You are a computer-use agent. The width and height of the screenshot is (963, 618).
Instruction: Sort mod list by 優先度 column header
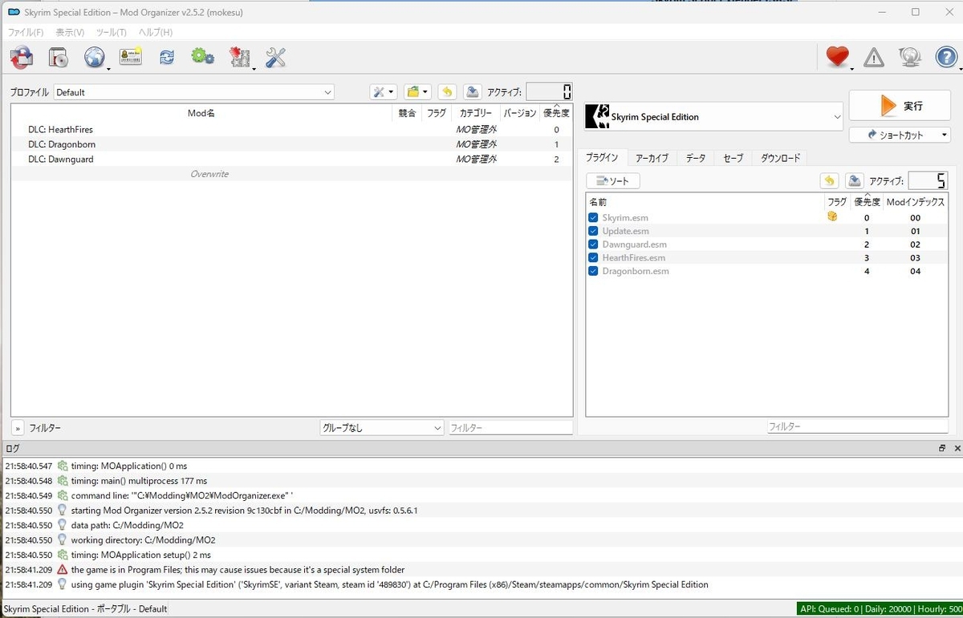click(556, 113)
